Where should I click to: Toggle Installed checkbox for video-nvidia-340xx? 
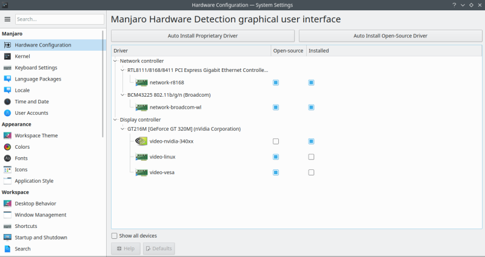point(311,142)
